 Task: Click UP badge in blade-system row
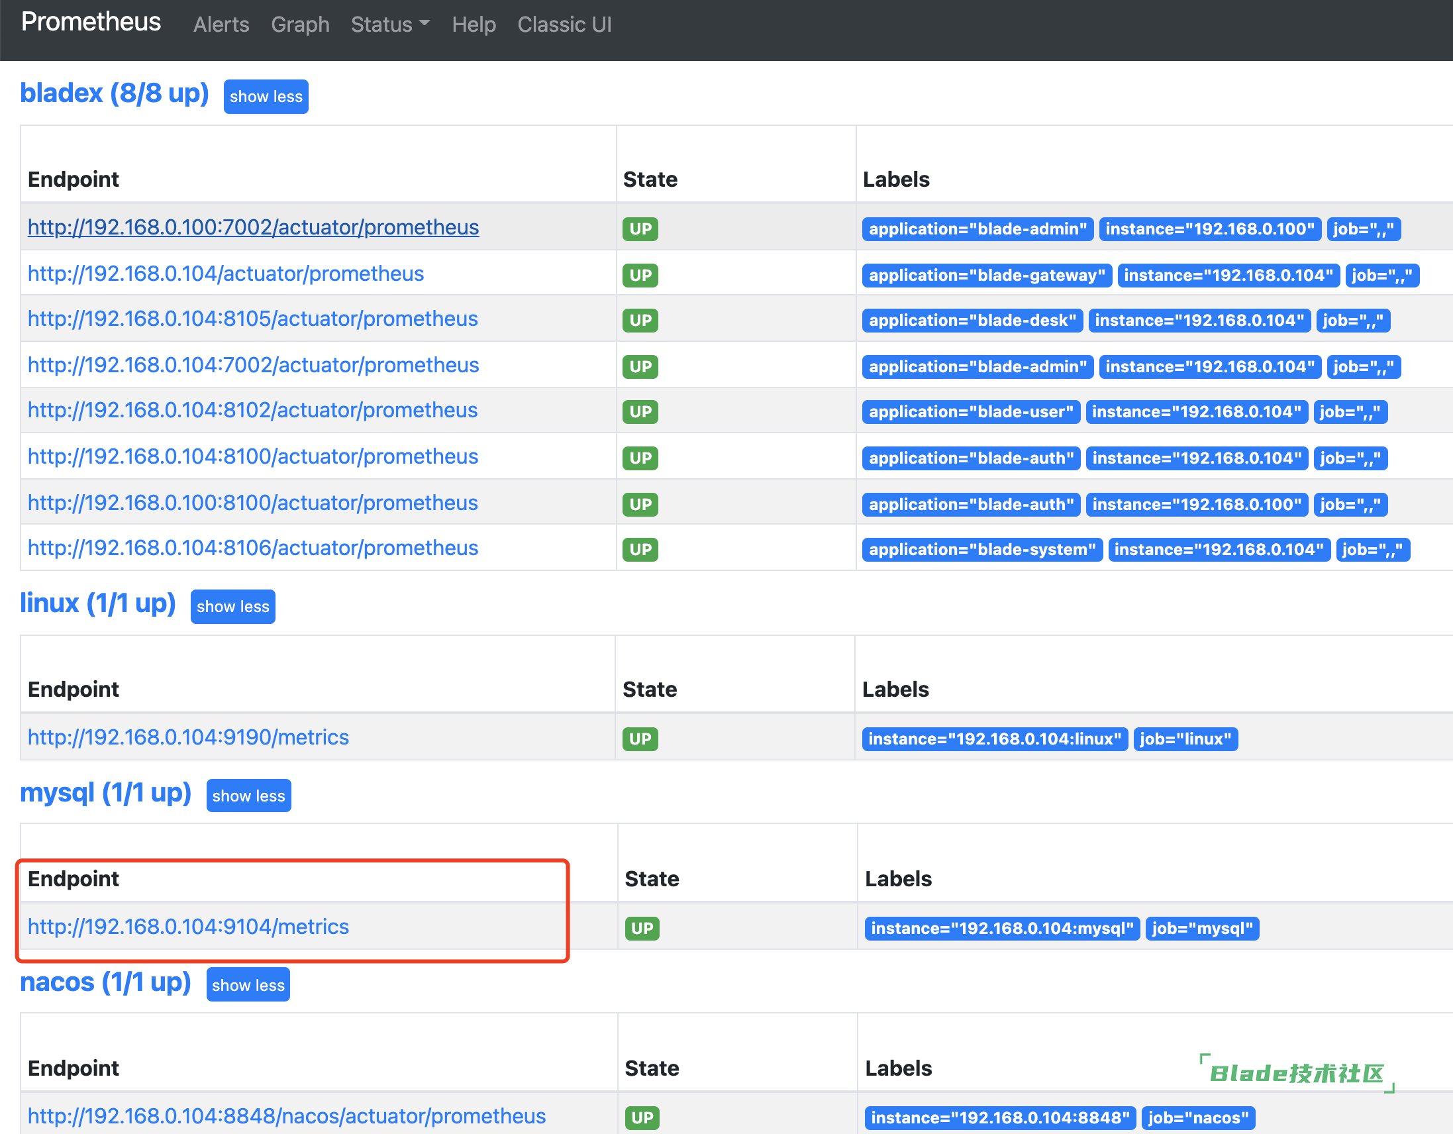click(x=640, y=549)
